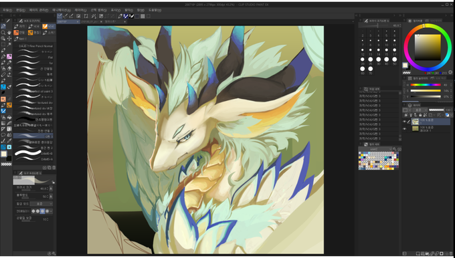Click the top layer thumbnail
The width and height of the screenshot is (455, 258).
416,122
